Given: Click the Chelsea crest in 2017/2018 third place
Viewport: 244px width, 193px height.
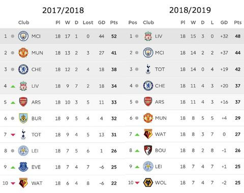Looking at the screenshot, I should (23, 69).
